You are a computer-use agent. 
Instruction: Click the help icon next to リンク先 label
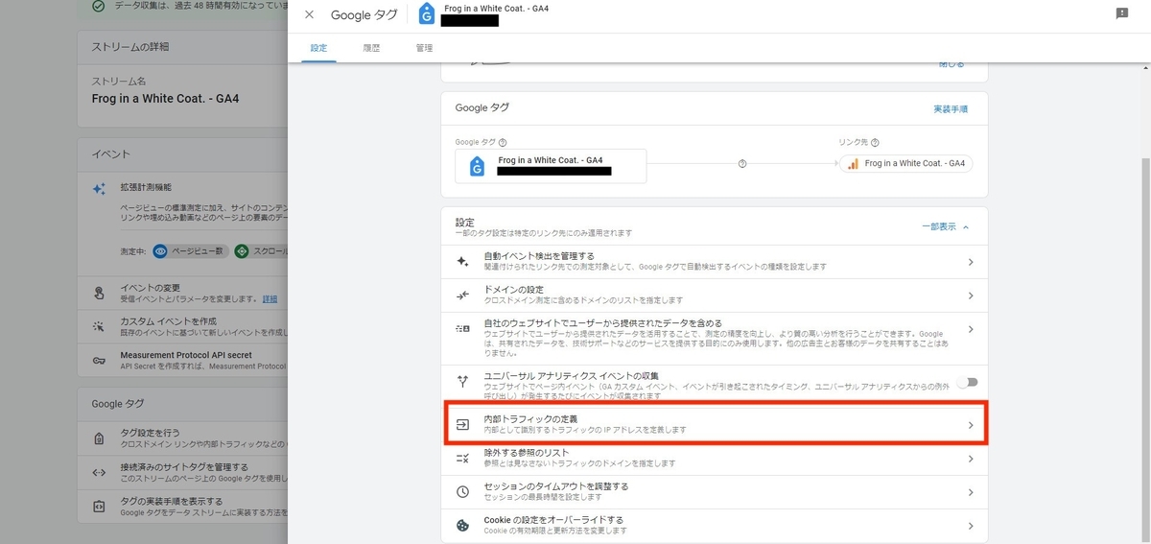[x=875, y=142]
